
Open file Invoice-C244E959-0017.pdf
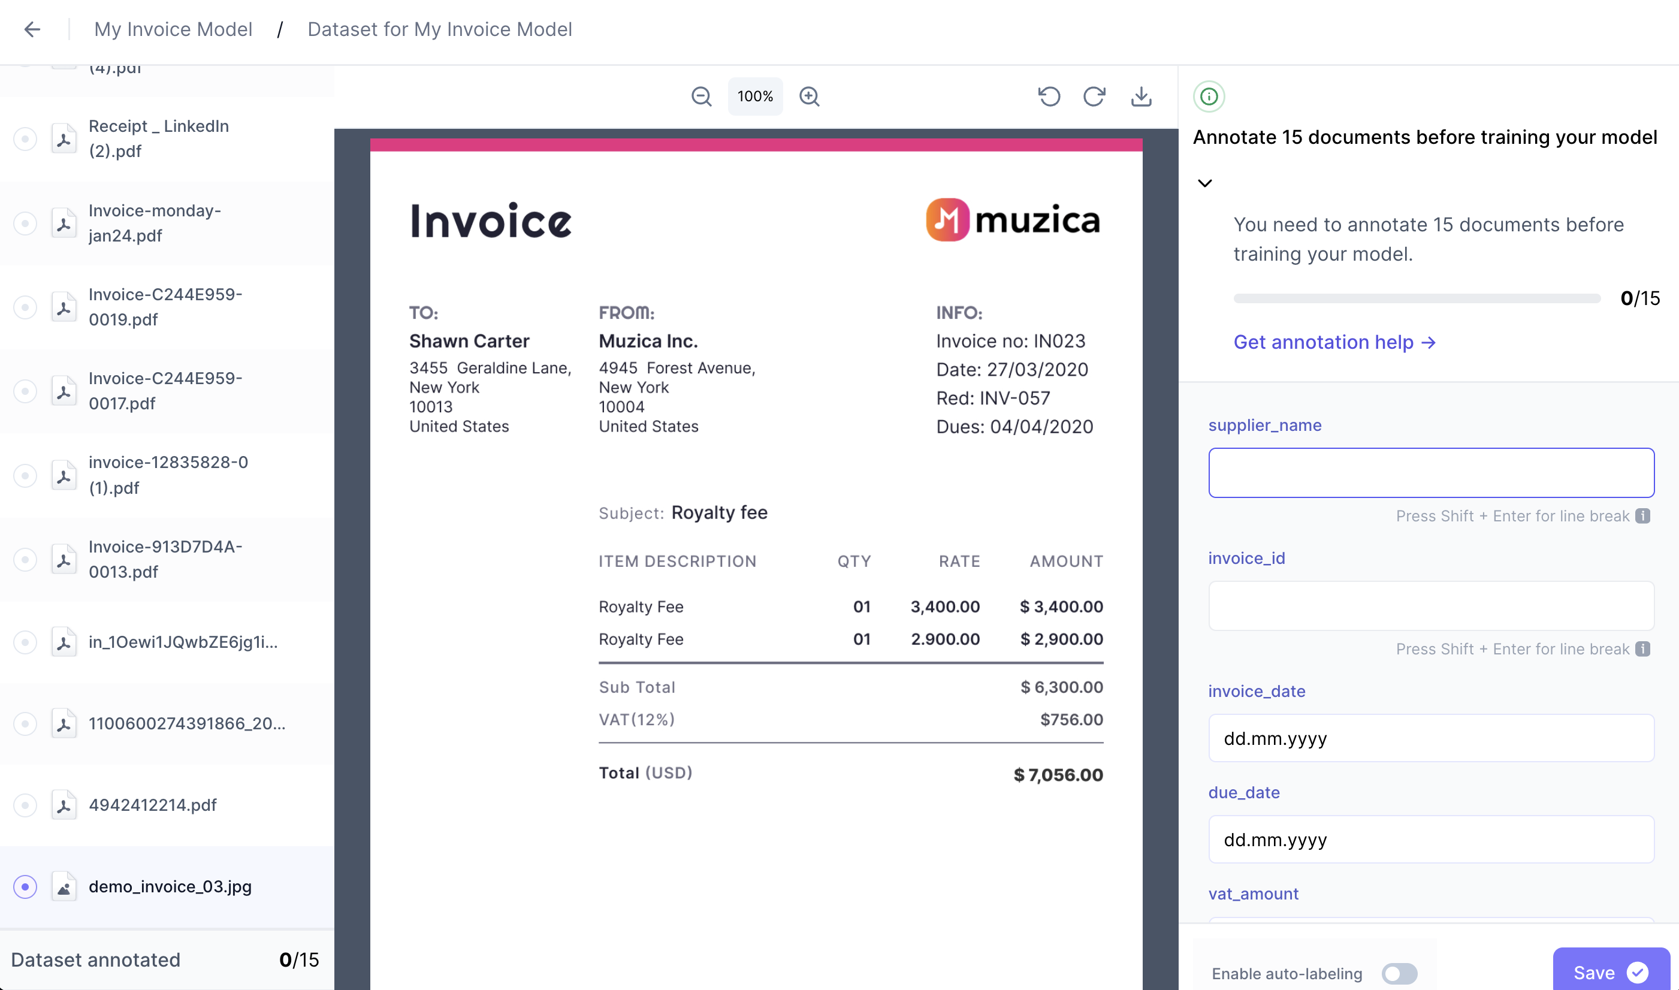tap(165, 391)
